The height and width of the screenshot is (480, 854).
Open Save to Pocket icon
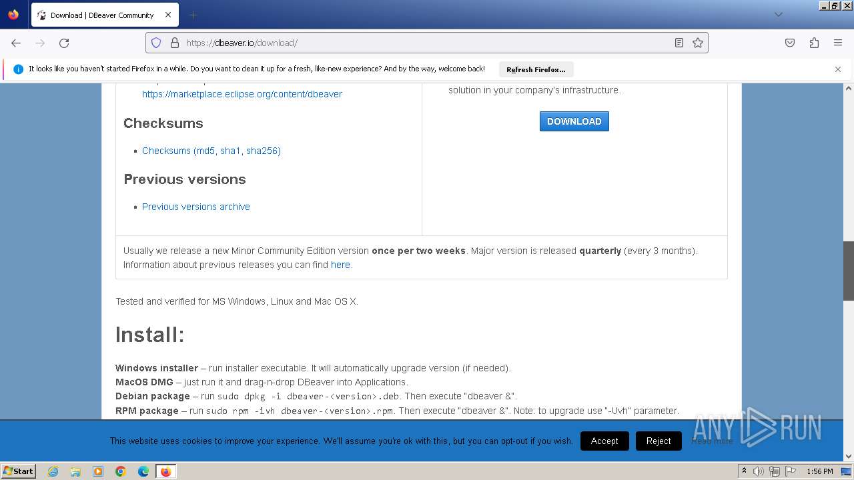click(790, 43)
